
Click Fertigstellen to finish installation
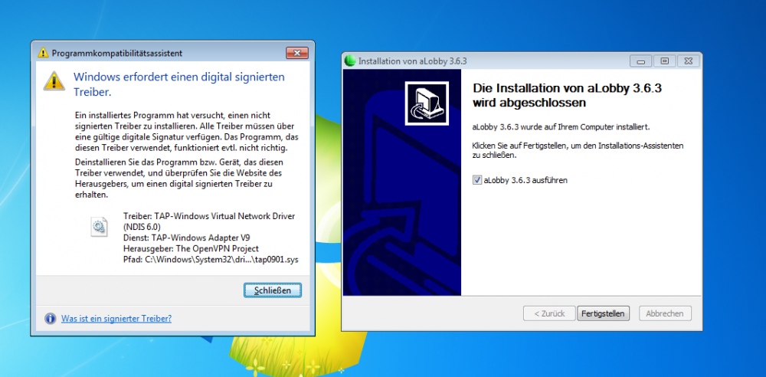point(604,313)
